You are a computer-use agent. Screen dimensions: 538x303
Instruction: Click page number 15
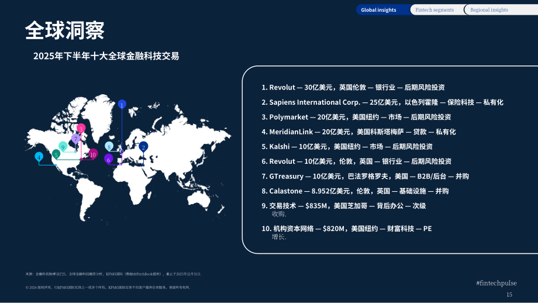pos(509,294)
